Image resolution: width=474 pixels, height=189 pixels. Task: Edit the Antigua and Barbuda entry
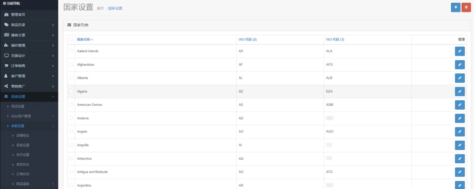pos(459,172)
